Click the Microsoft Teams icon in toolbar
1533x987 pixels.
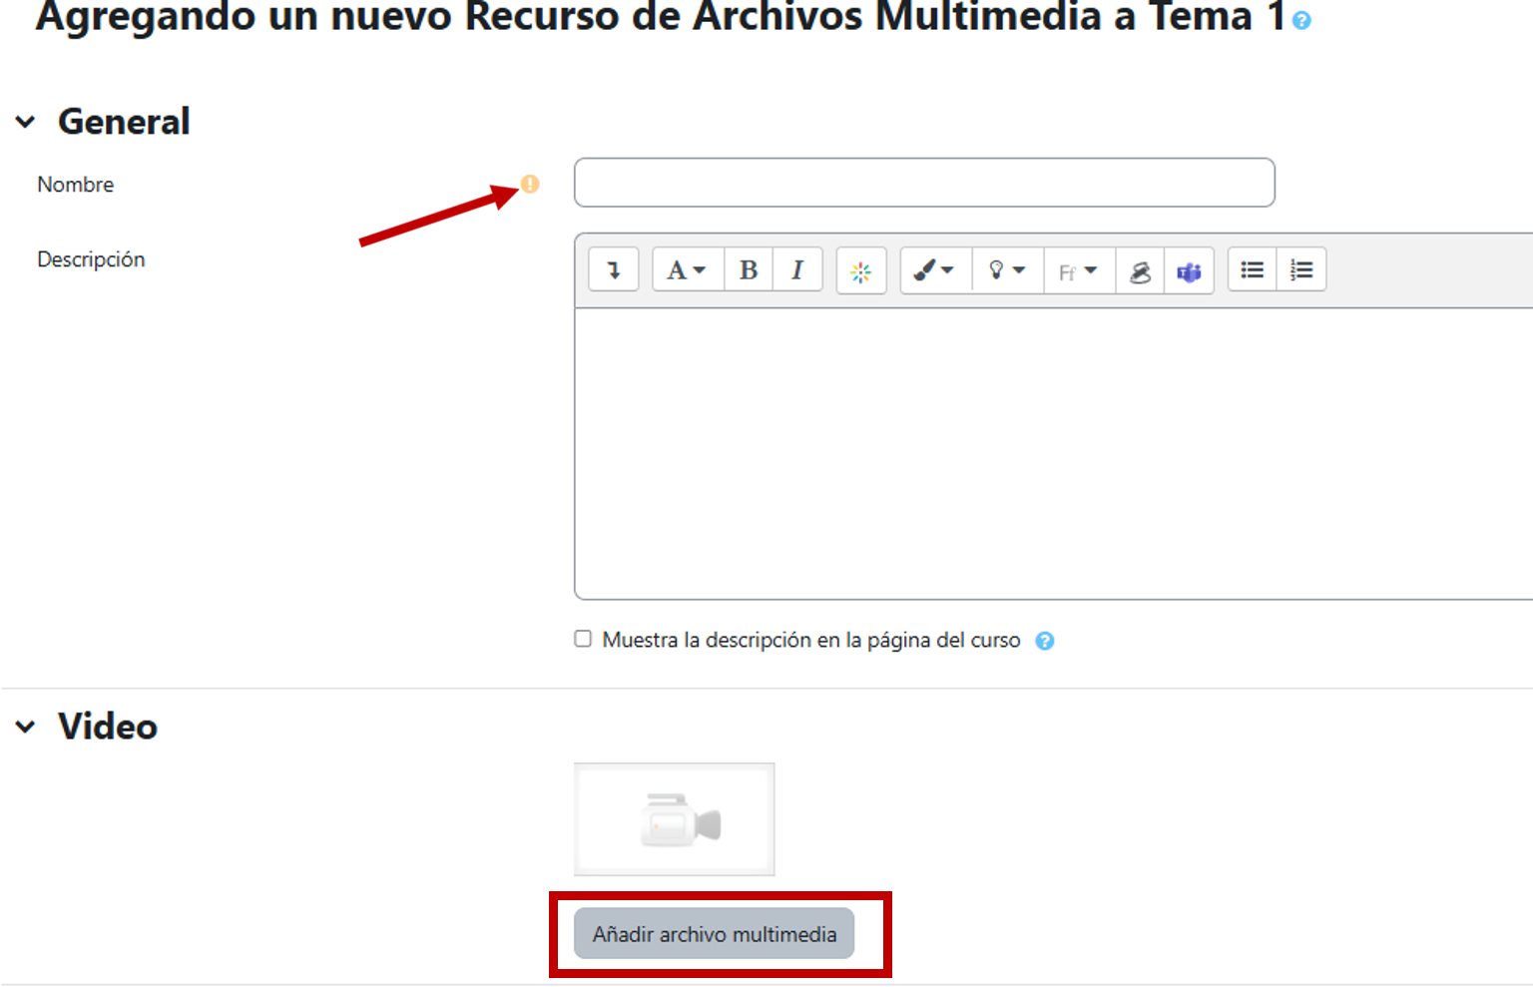point(1189,271)
